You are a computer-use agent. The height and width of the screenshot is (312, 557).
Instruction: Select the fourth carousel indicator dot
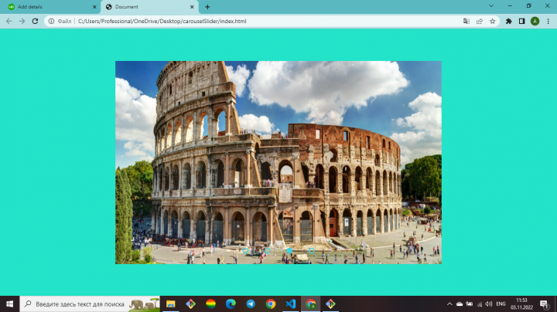312,251
